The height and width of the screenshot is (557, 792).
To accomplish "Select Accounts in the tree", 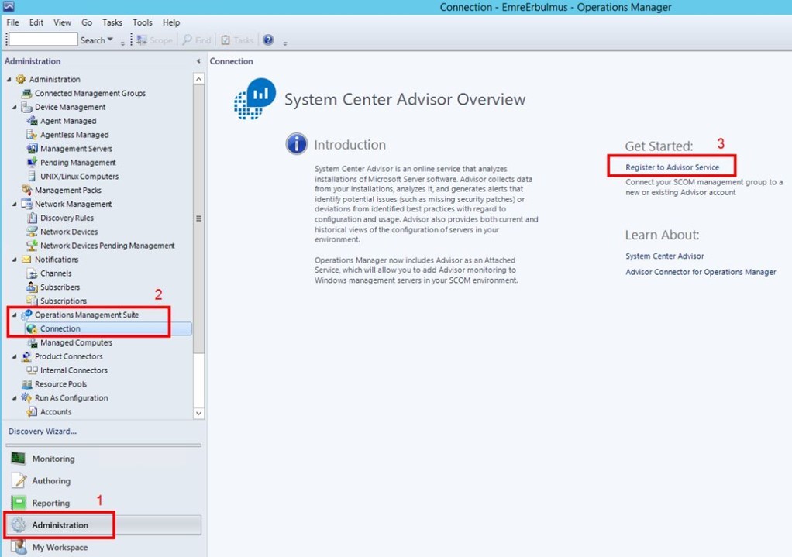I will (x=56, y=412).
